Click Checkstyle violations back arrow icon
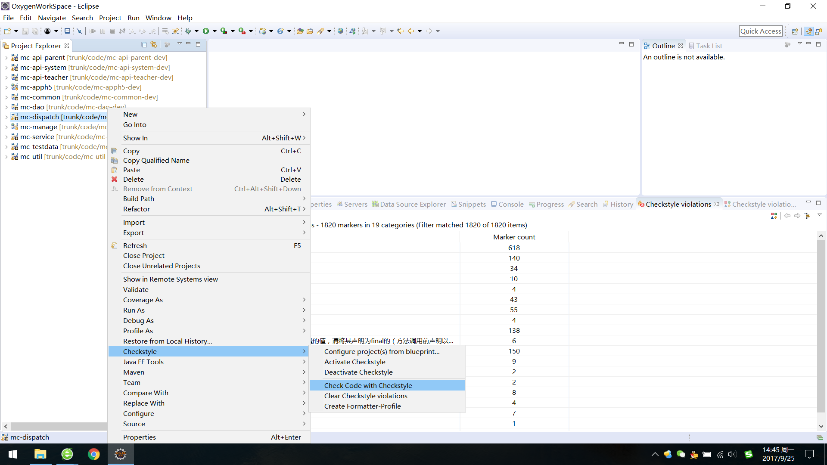 pyautogui.click(x=787, y=215)
